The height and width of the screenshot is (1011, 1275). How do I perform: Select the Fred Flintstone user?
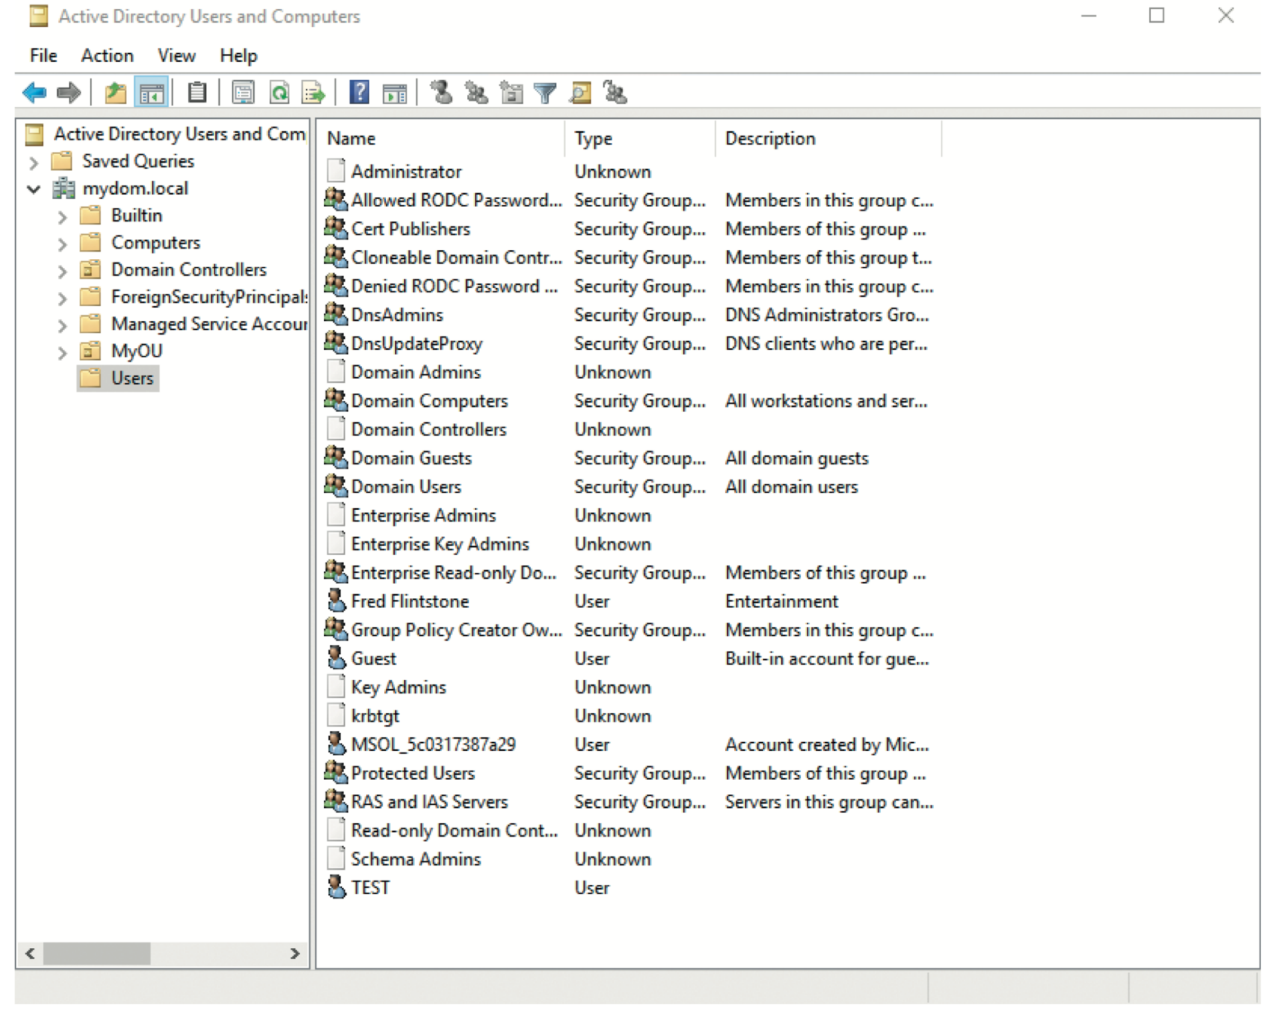tap(409, 601)
